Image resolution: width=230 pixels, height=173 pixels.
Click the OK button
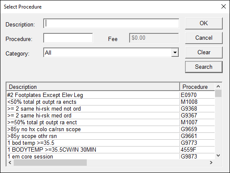click(204, 23)
